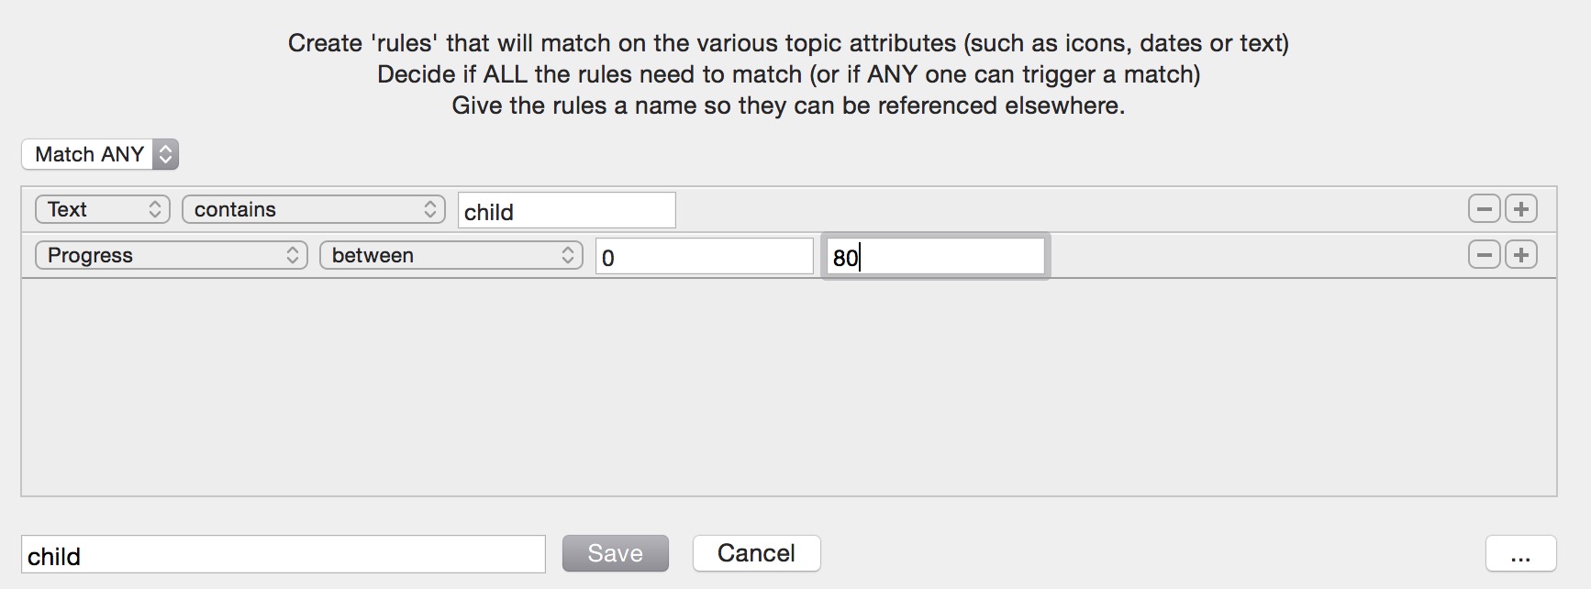This screenshot has height=589, width=1591.
Task: Open more options via the ellipsis button
Action: click(x=1523, y=553)
